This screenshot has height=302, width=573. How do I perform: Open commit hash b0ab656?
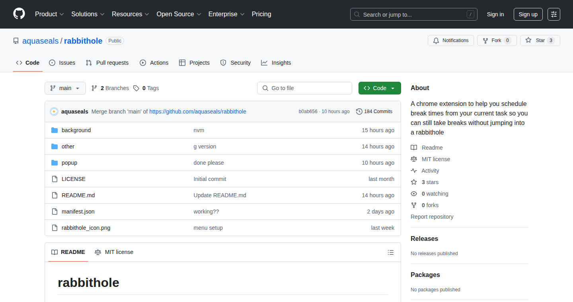click(308, 112)
